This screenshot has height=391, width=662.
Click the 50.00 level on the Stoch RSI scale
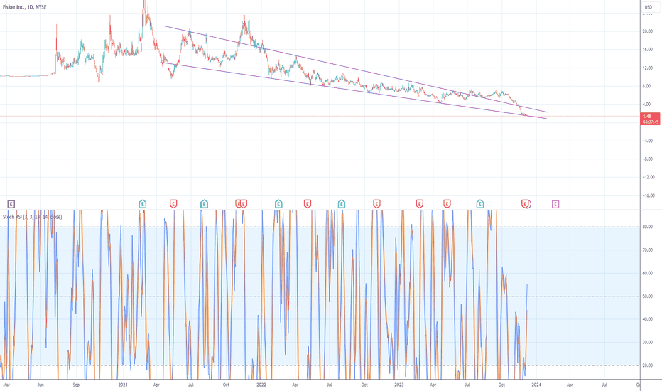[648, 296]
